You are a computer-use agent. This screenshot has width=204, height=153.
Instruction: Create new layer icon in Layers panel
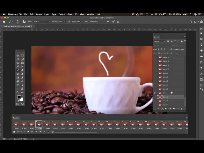tap(178, 109)
